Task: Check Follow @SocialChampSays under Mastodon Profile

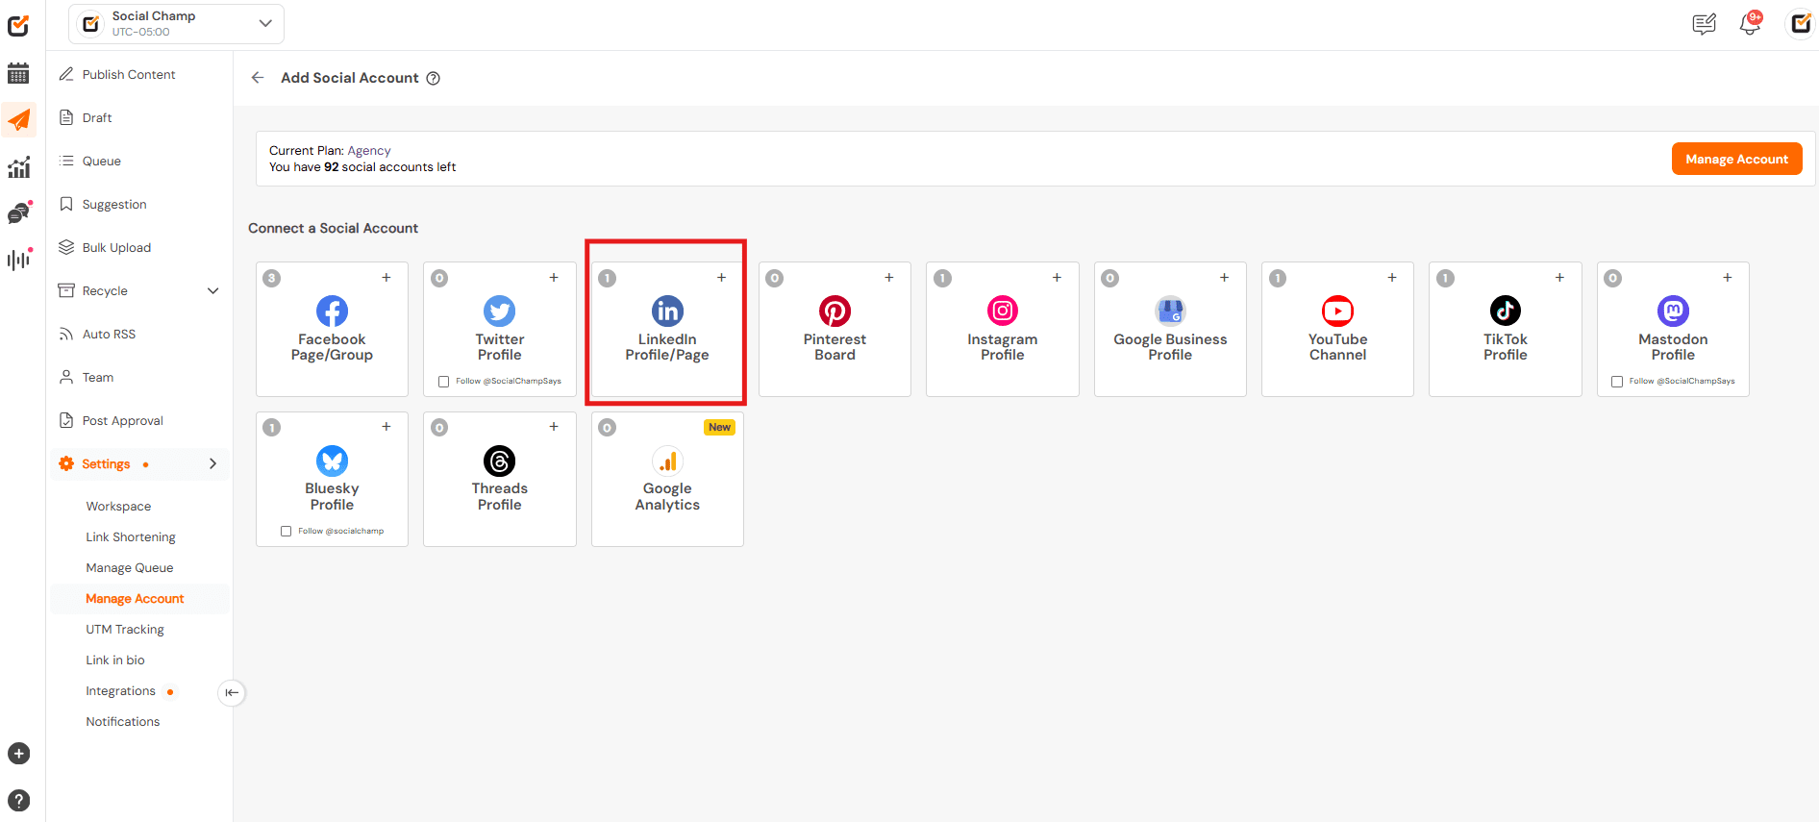Action: [1617, 382]
